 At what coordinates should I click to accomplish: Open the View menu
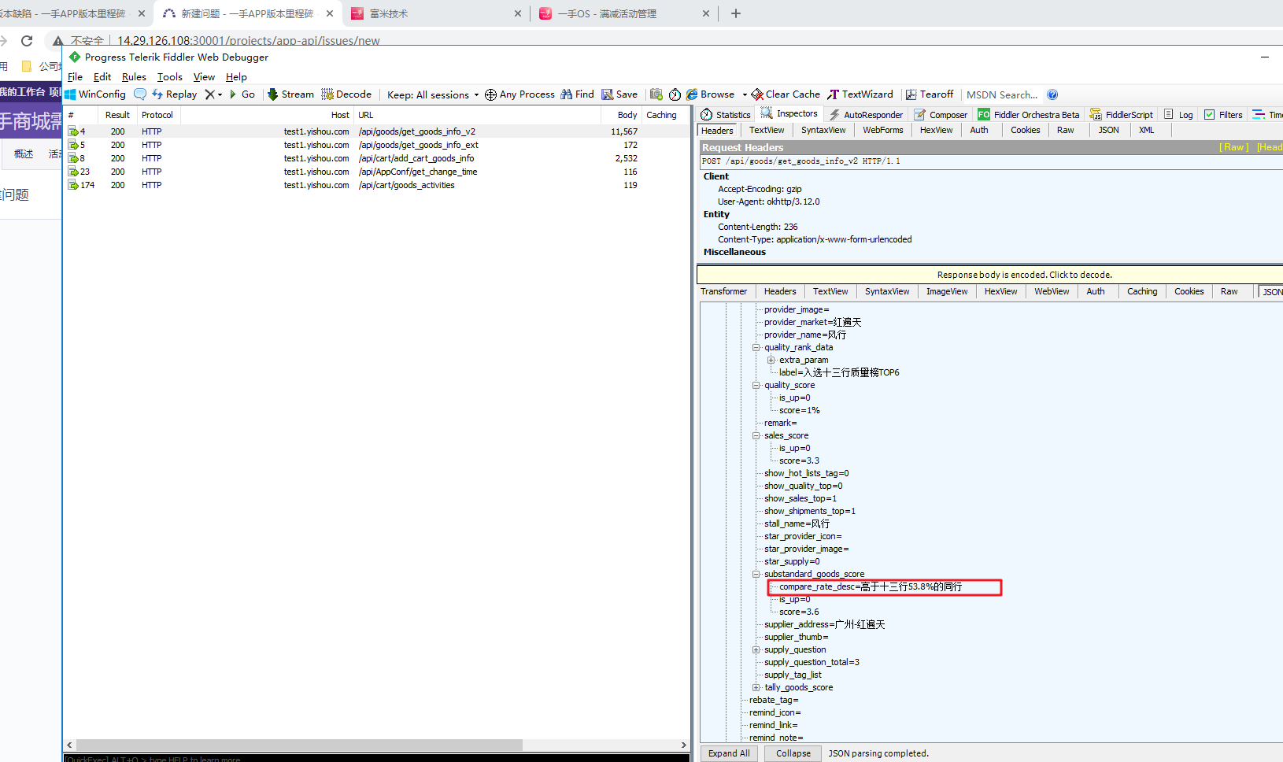(x=204, y=77)
